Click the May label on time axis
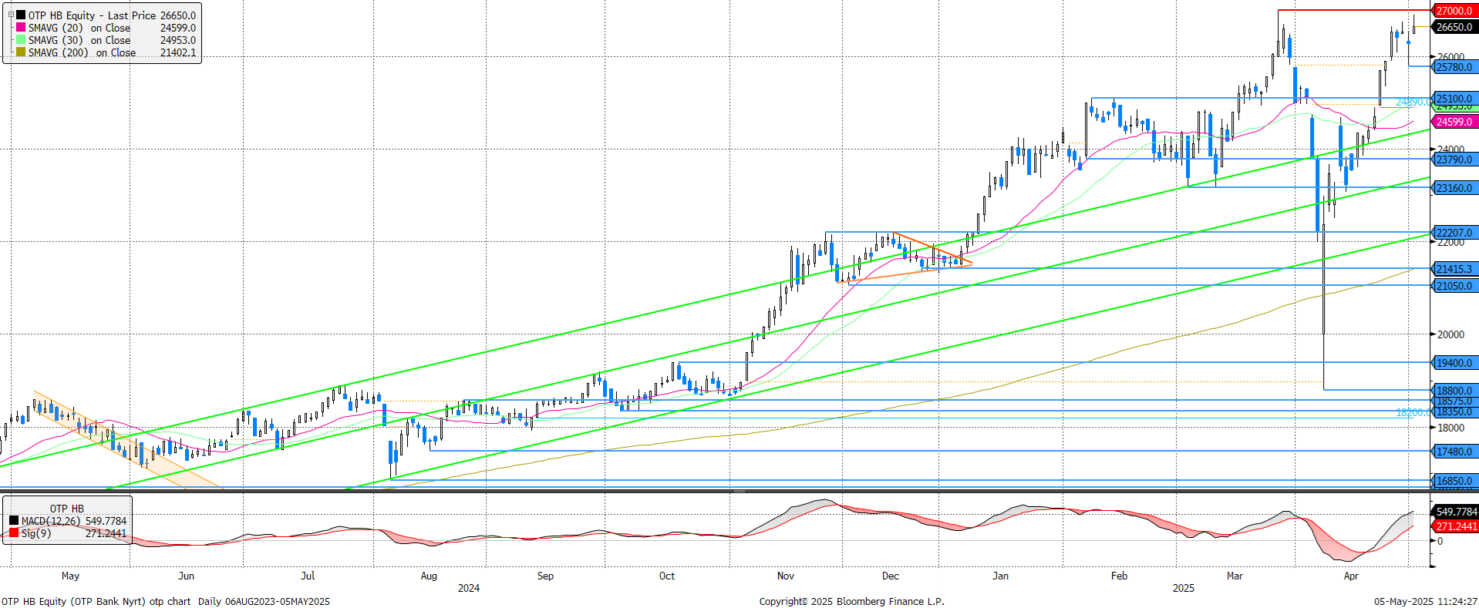The image size is (1479, 608). [x=70, y=576]
